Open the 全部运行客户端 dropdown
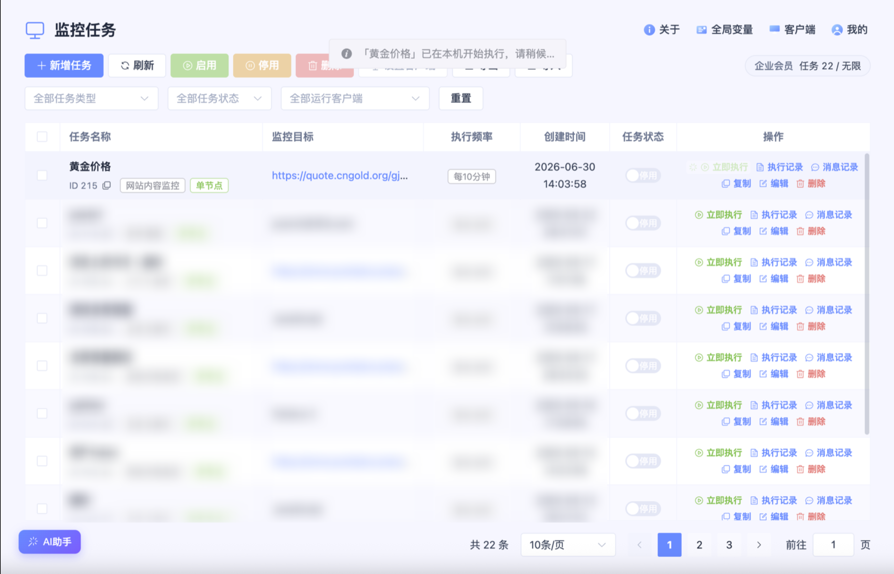Viewport: 894px width, 574px height. pos(355,99)
